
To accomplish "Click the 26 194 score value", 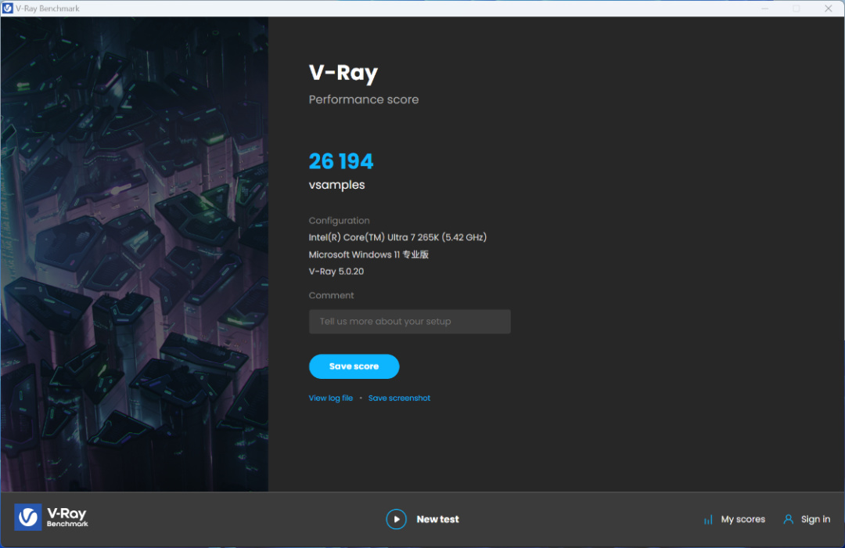I will pos(341,161).
